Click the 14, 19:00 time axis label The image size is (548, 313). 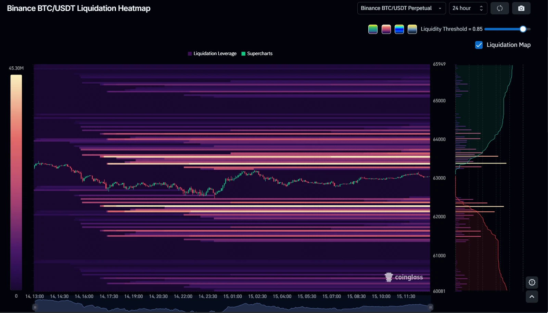(x=133, y=297)
